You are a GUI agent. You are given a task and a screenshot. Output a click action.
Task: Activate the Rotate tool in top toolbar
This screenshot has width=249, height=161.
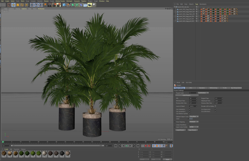[x=22, y=5]
